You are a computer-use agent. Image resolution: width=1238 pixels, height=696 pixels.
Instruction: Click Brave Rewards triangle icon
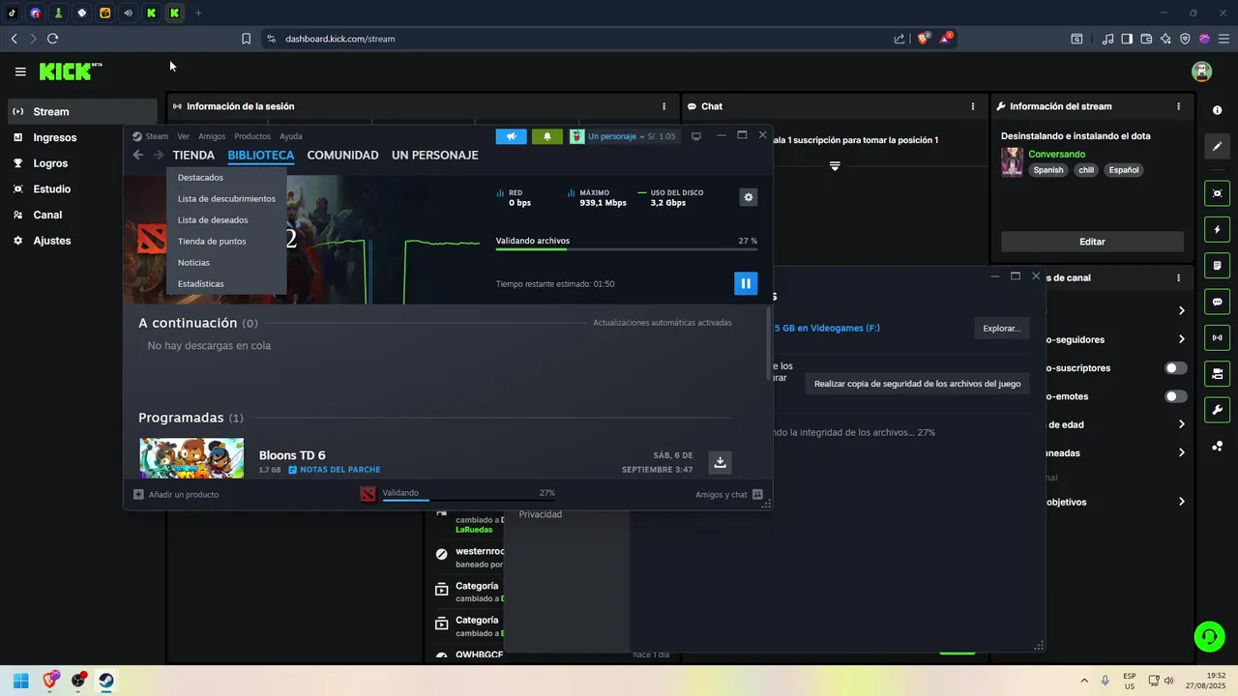coord(946,39)
